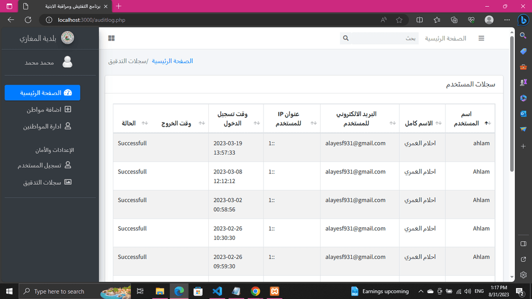
Task: Open Bing Copilot sidebar button
Action: pos(523,20)
